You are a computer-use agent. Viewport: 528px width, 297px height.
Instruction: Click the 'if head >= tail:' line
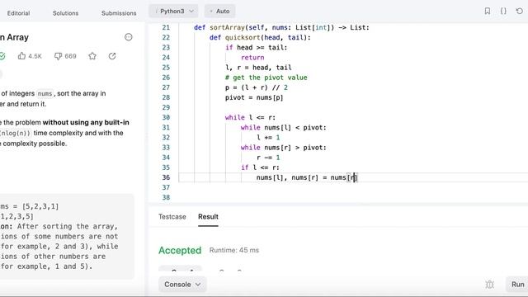pyautogui.click(x=257, y=48)
